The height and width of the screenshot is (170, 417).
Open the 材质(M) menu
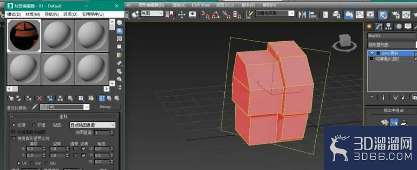(x=33, y=14)
